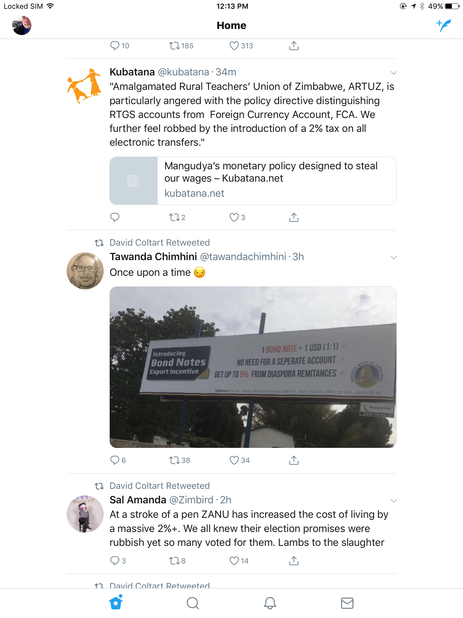This screenshot has height=618, width=463.
Task: Share the Sal Amanda tweet
Action: click(294, 561)
